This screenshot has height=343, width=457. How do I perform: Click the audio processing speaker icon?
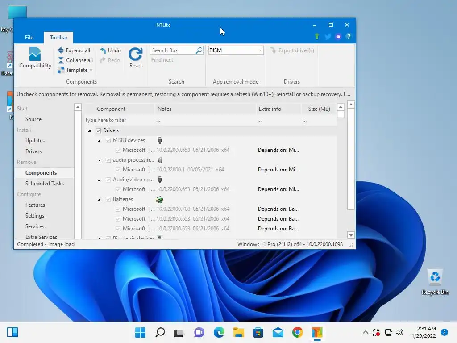pos(160,160)
